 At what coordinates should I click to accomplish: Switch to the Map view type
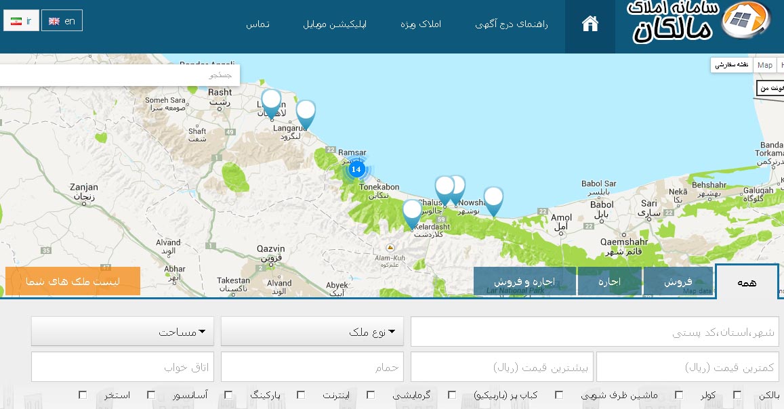[764, 65]
